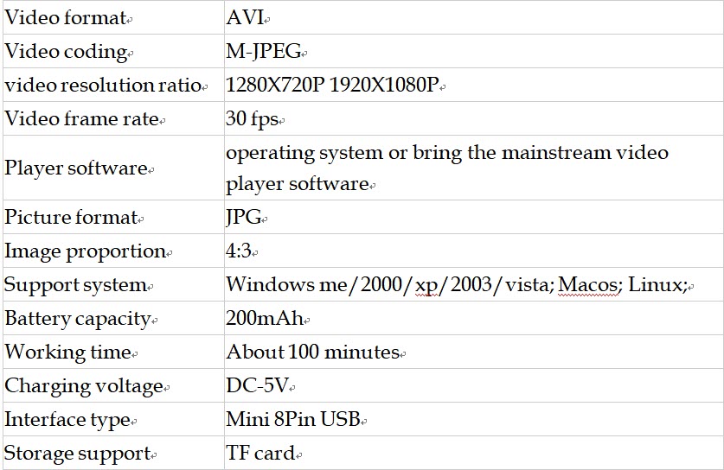Screen dimensions: 724x470
Task: Place cursor in the "M-JPEG" cell
Action: click(x=263, y=52)
